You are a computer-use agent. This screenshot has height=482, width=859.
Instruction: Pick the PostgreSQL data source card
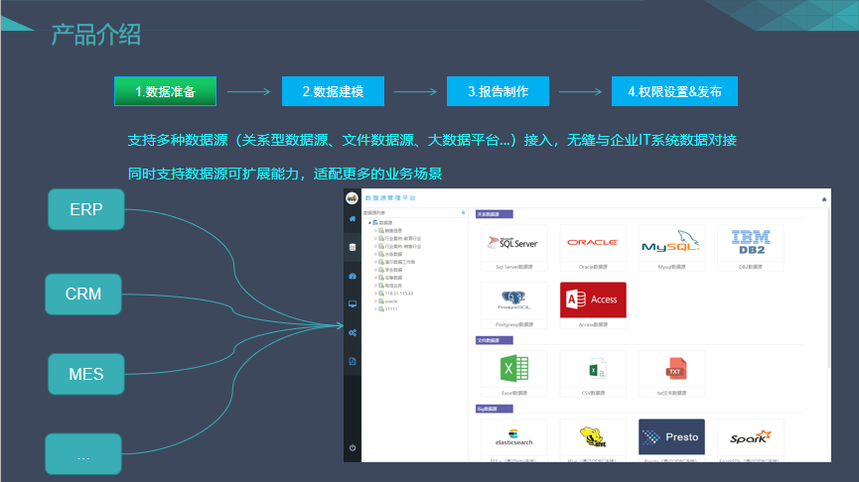(x=513, y=305)
